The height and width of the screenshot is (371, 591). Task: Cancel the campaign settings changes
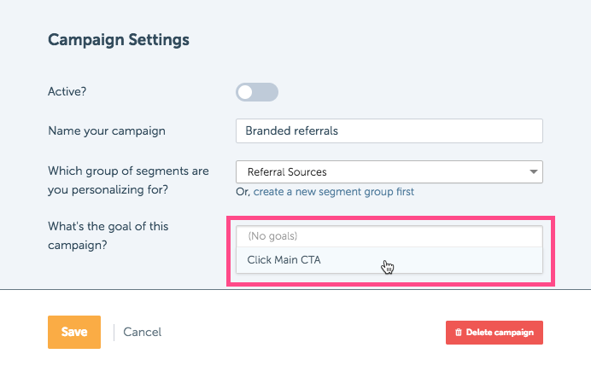pyautogui.click(x=142, y=333)
